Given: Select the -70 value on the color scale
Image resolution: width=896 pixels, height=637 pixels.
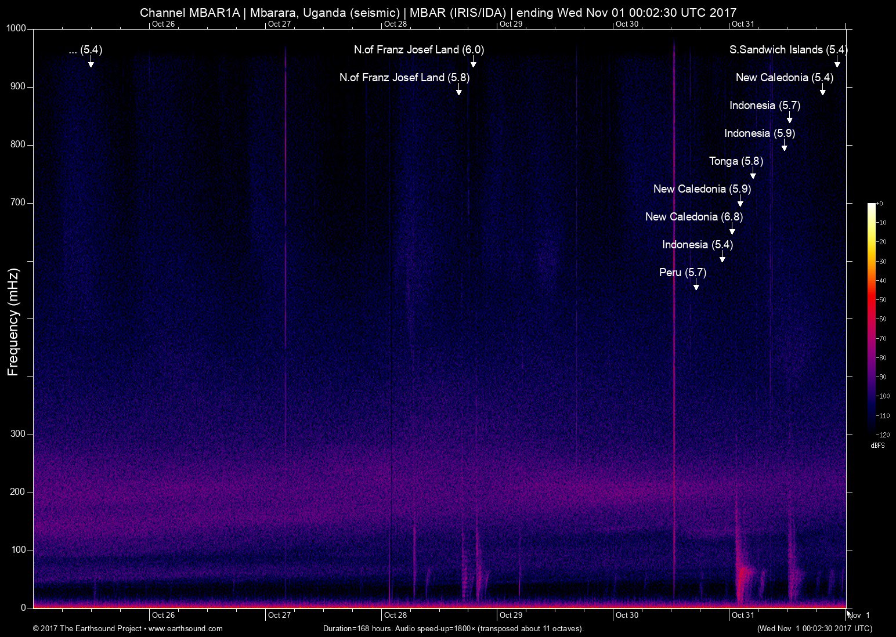Looking at the screenshot, I should coord(881,339).
